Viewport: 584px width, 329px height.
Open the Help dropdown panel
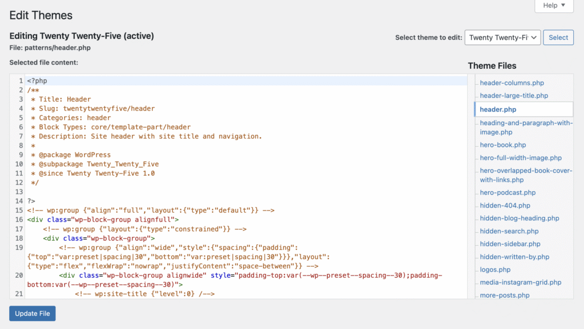(553, 6)
